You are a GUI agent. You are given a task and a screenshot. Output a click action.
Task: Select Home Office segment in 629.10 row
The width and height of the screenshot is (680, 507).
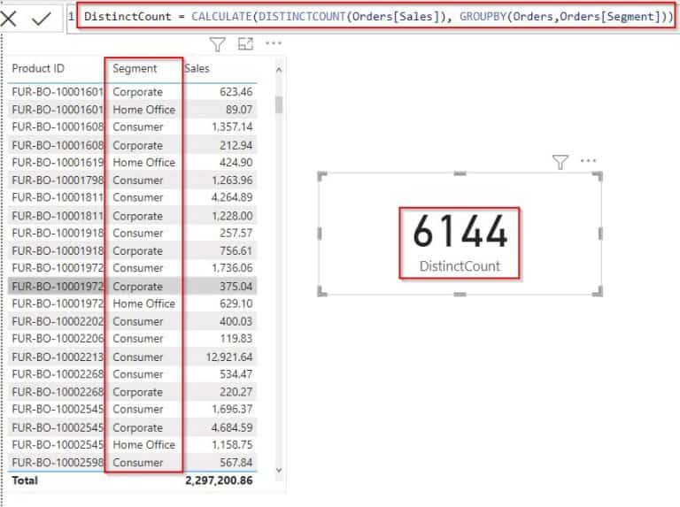[144, 303]
